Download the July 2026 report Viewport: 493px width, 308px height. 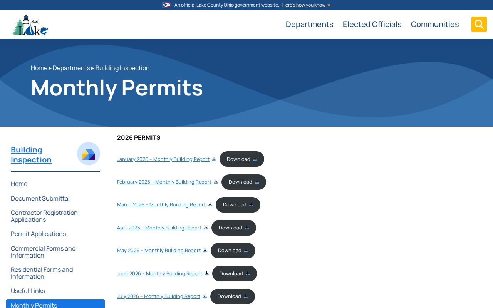pyautogui.click(x=233, y=296)
